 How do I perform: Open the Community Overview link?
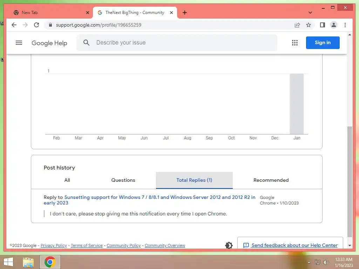[x=165, y=246]
